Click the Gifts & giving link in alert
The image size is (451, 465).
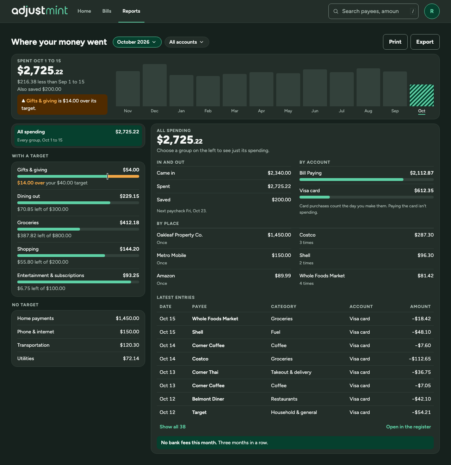tap(42, 101)
